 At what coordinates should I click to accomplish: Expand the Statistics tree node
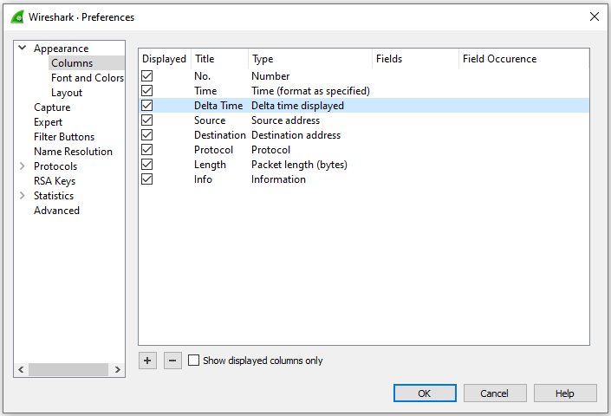point(23,196)
